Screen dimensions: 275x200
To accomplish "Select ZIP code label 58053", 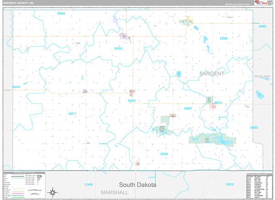I will point(254,128).
